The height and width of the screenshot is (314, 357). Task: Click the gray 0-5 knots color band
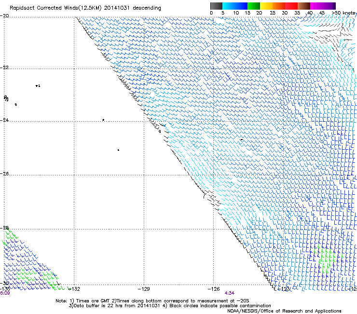coord(216,6)
